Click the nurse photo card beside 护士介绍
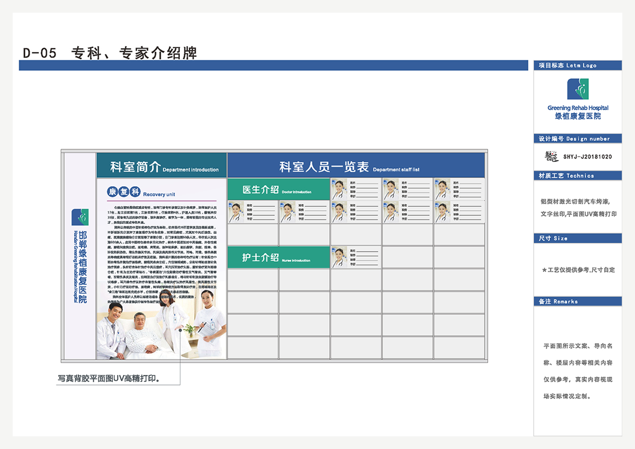Screen dimensions: 635x449 pyautogui.click(x=356, y=258)
